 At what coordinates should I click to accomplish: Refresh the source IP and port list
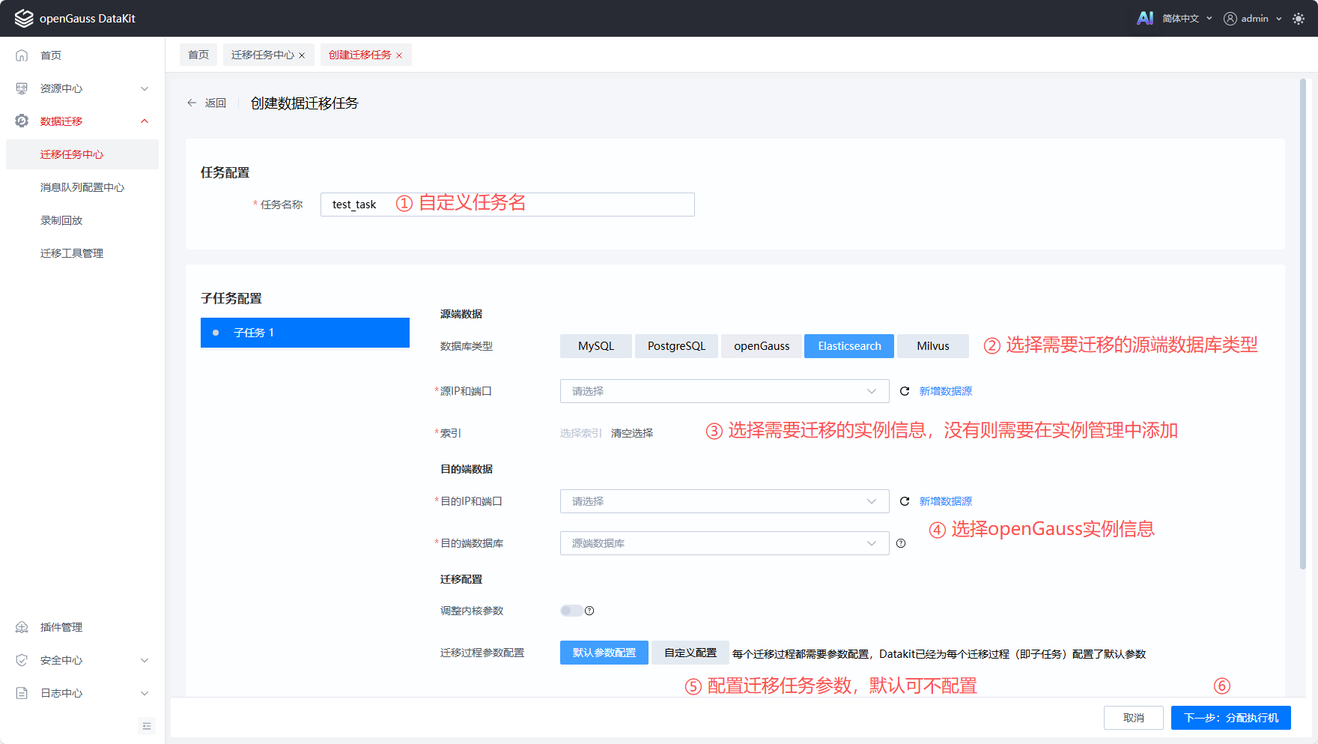pos(905,391)
